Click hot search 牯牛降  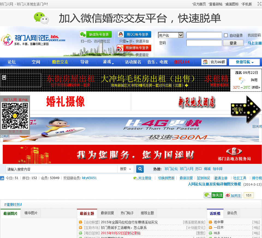coord(218,169)
